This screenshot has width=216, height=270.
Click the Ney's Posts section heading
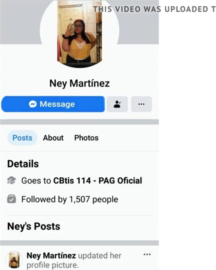pos(34,226)
